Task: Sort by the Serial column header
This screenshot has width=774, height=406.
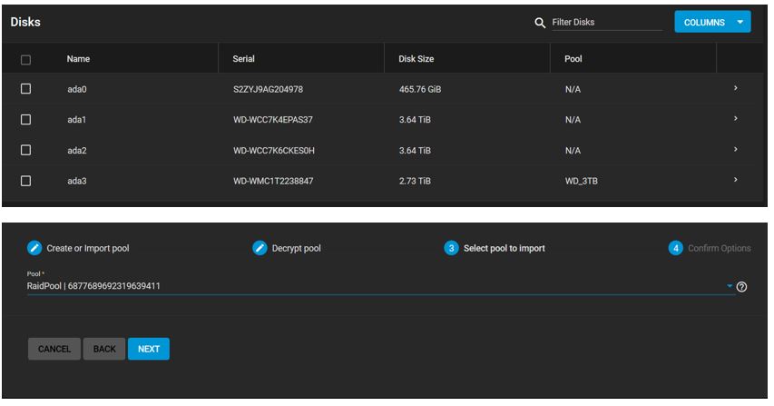Action: pyautogui.click(x=243, y=59)
